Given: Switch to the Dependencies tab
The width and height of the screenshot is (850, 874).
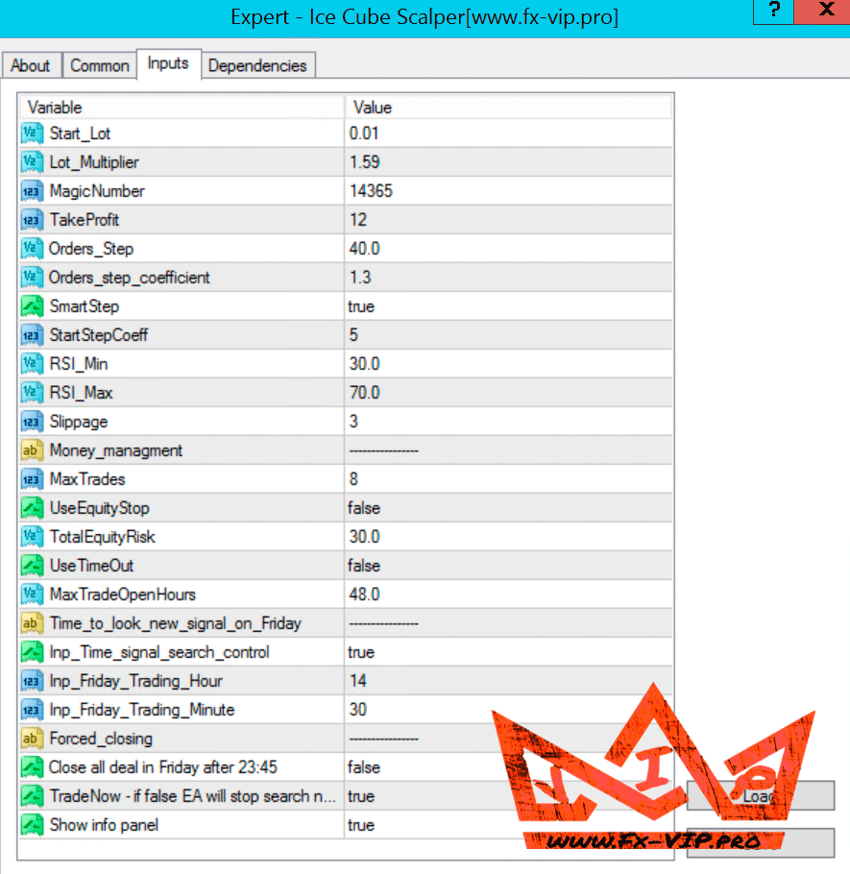Looking at the screenshot, I should 257,65.
